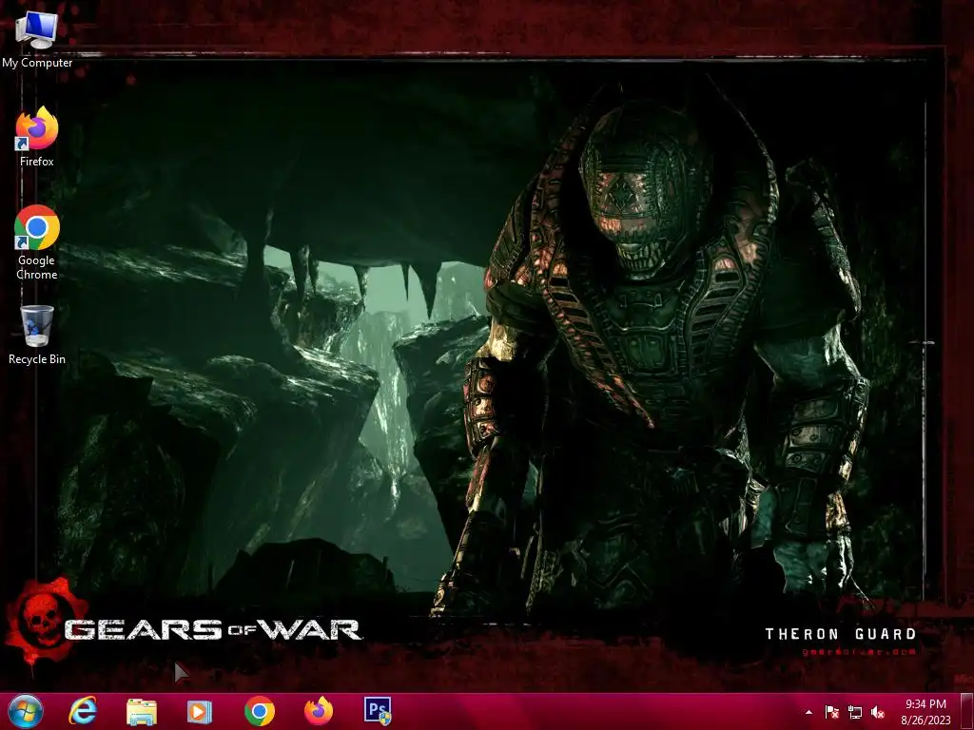The width and height of the screenshot is (974, 730).
Task: Open the Recycle Bin desktop icon
Action: pyautogui.click(x=37, y=334)
